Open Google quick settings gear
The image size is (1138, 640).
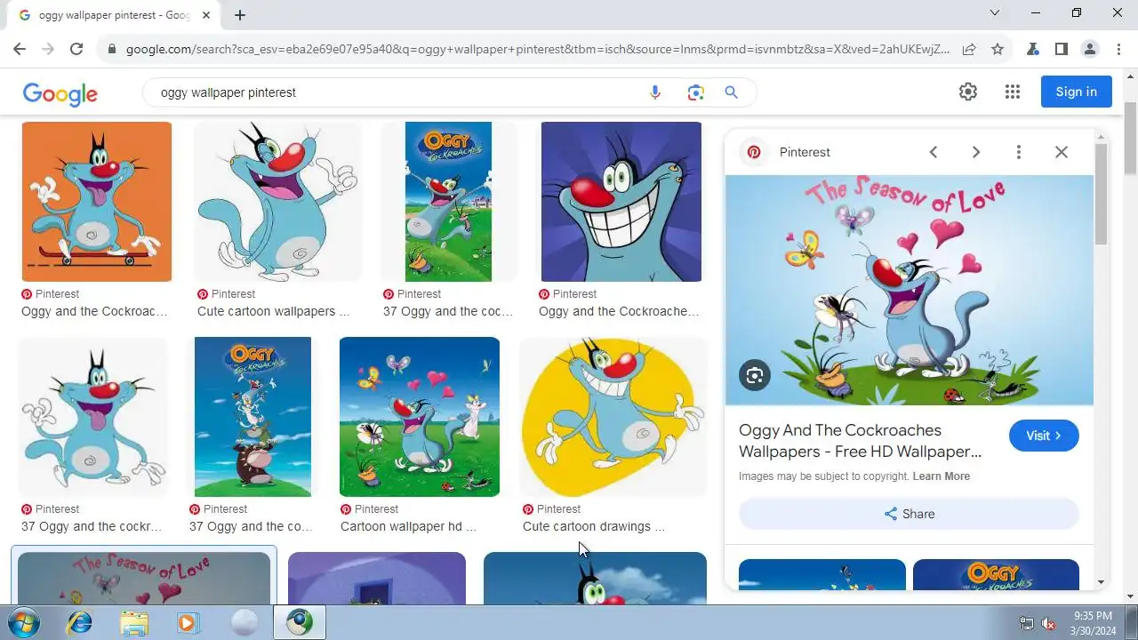pos(968,92)
